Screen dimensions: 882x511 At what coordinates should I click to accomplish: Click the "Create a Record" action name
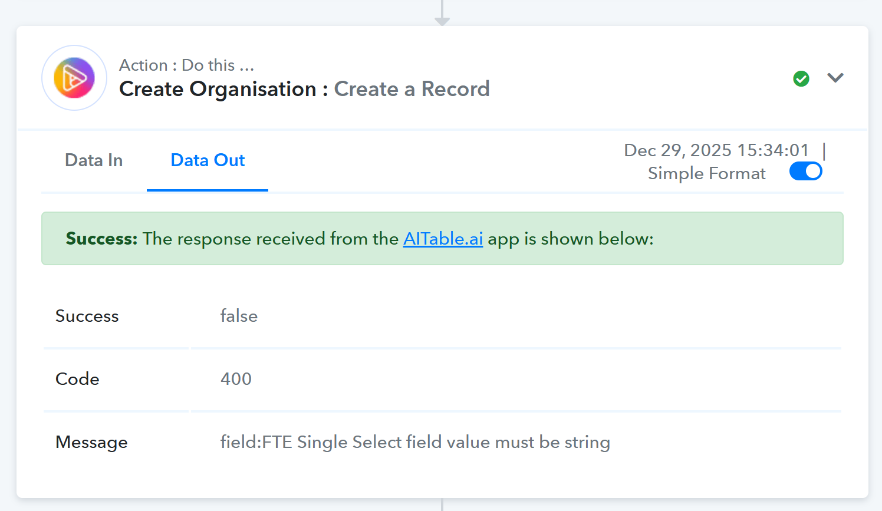(412, 89)
